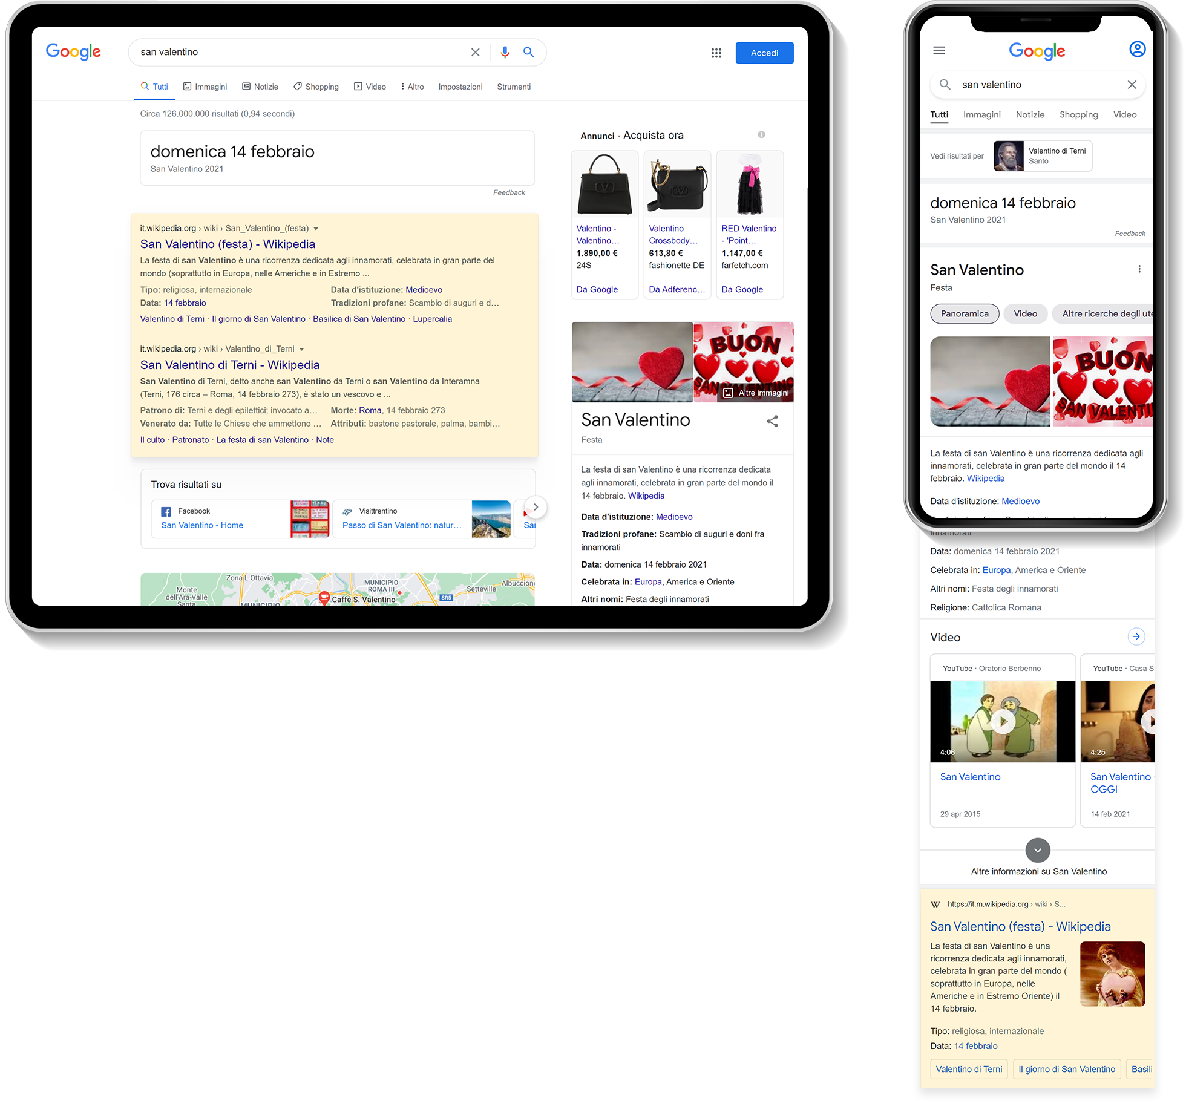The height and width of the screenshot is (1109, 1186).
Task: Click the ads info icon beside Acquista ora
Action: [761, 135]
